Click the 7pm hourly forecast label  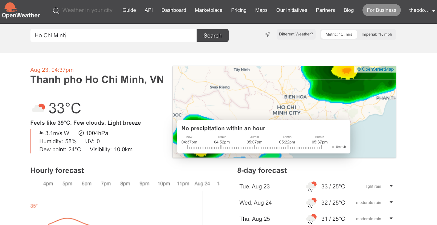tap(106, 184)
